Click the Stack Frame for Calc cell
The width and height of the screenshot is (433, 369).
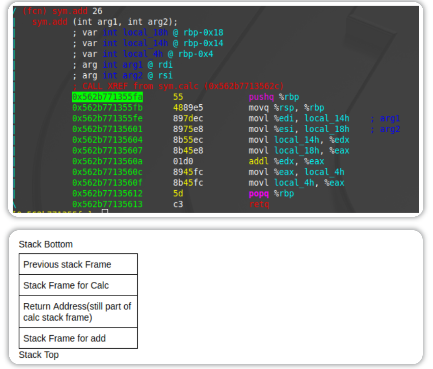[78, 285]
